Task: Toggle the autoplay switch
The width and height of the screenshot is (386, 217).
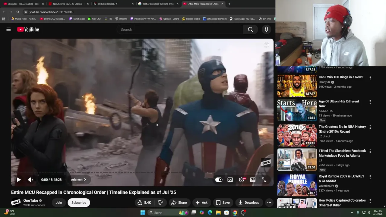Action: coord(219,180)
